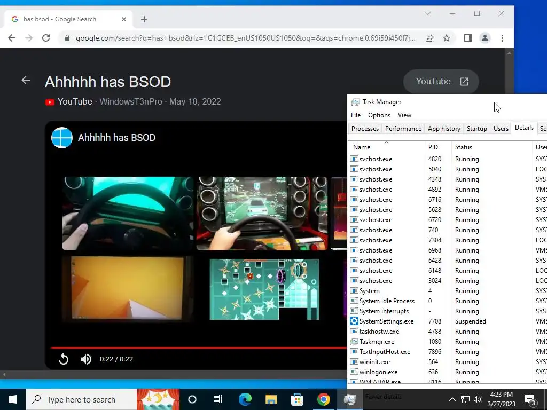The width and height of the screenshot is (547, 410).
Task: Open Chrome tab search chevron
Action: [x=428, y=13]
